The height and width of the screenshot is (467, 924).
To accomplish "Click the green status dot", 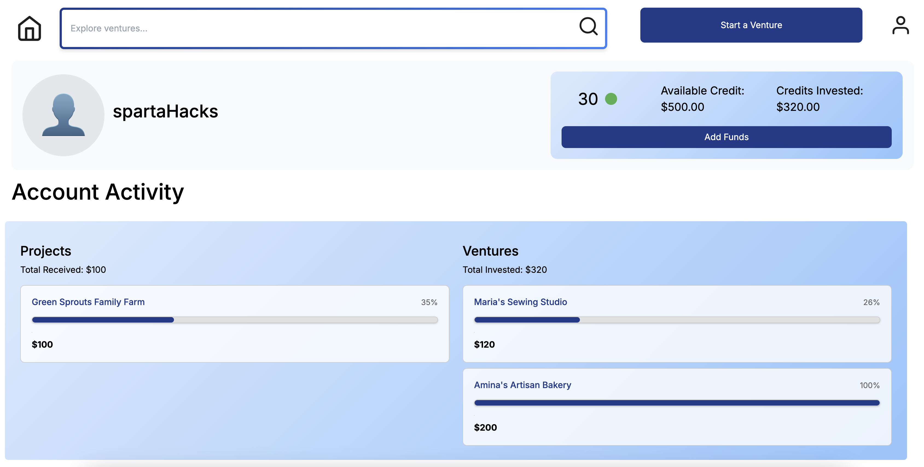I will 611,99.
